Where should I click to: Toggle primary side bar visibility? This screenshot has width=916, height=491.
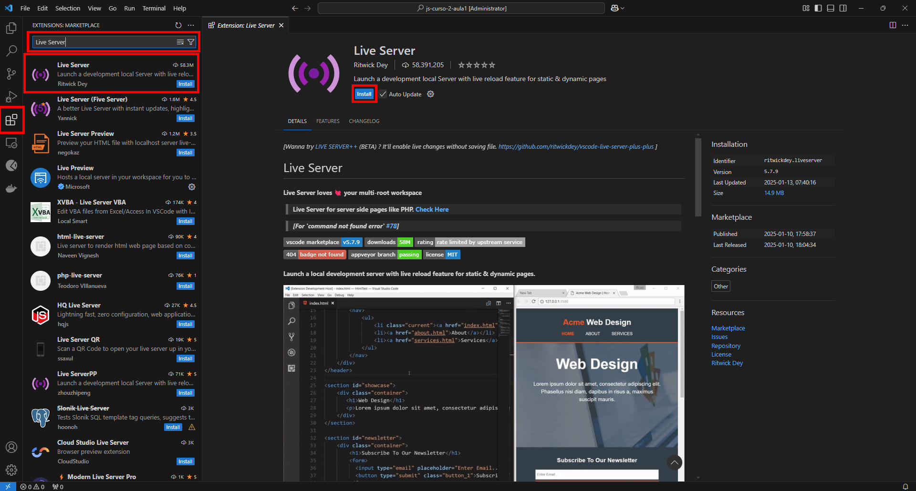[x=818, y=8]
